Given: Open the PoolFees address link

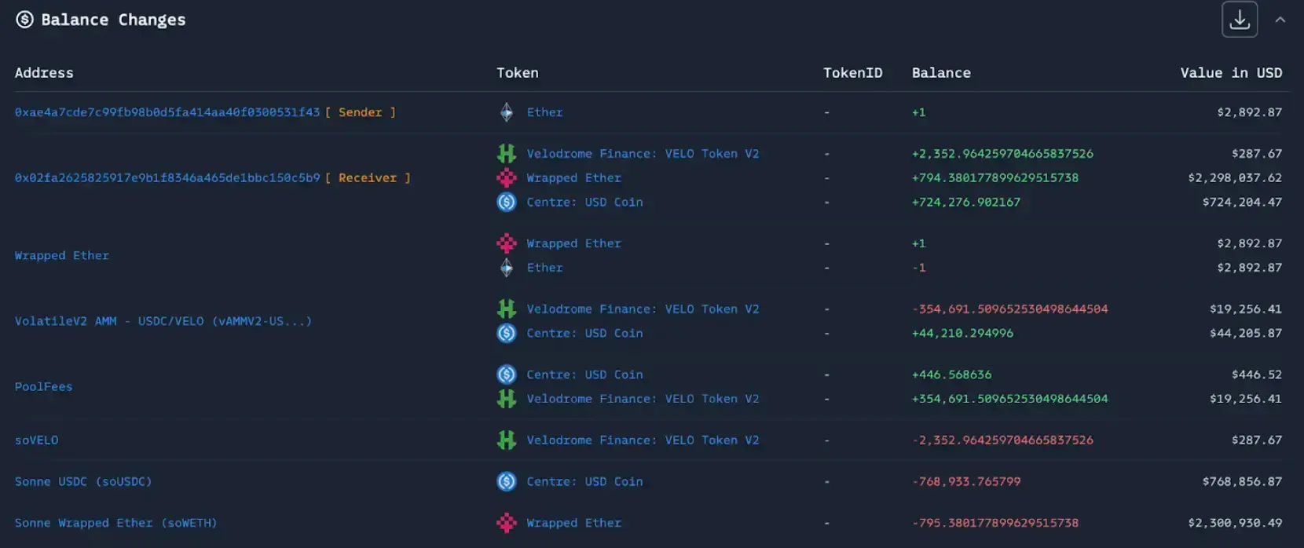Looking at the screenshot, I should [x=43, y=387].
